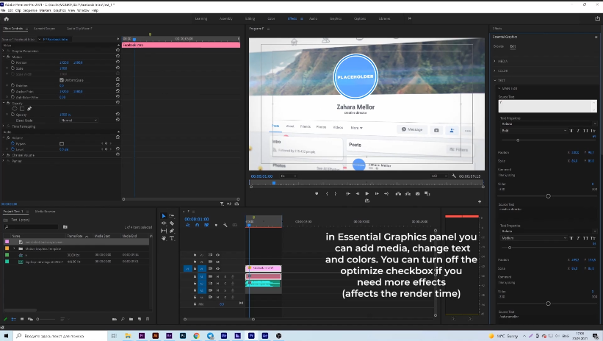Select the Selection tool arrow
Viewport: 603px width, 341px height.
164,216
